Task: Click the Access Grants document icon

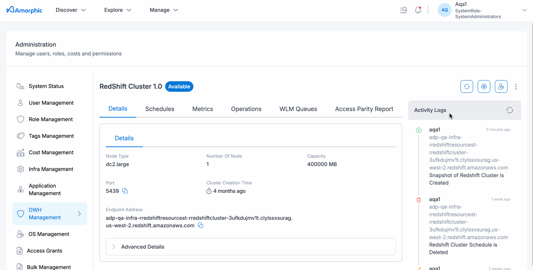Action: (x=19, y=251)
